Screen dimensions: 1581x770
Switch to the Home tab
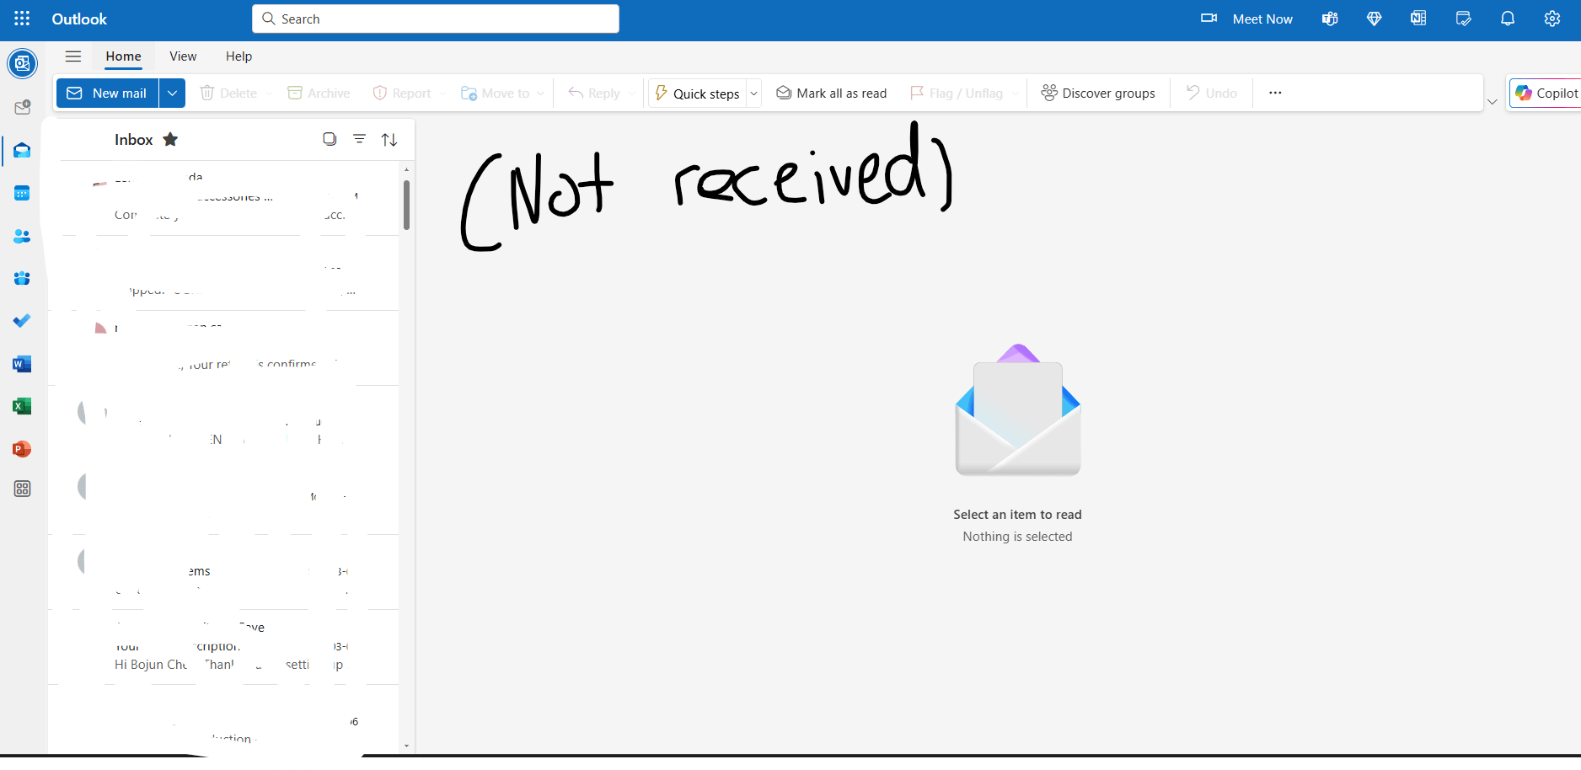click(123, 56)
